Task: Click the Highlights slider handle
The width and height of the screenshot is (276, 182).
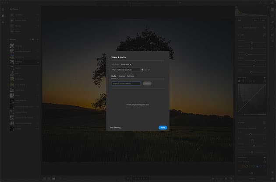Action: [247, 55]
